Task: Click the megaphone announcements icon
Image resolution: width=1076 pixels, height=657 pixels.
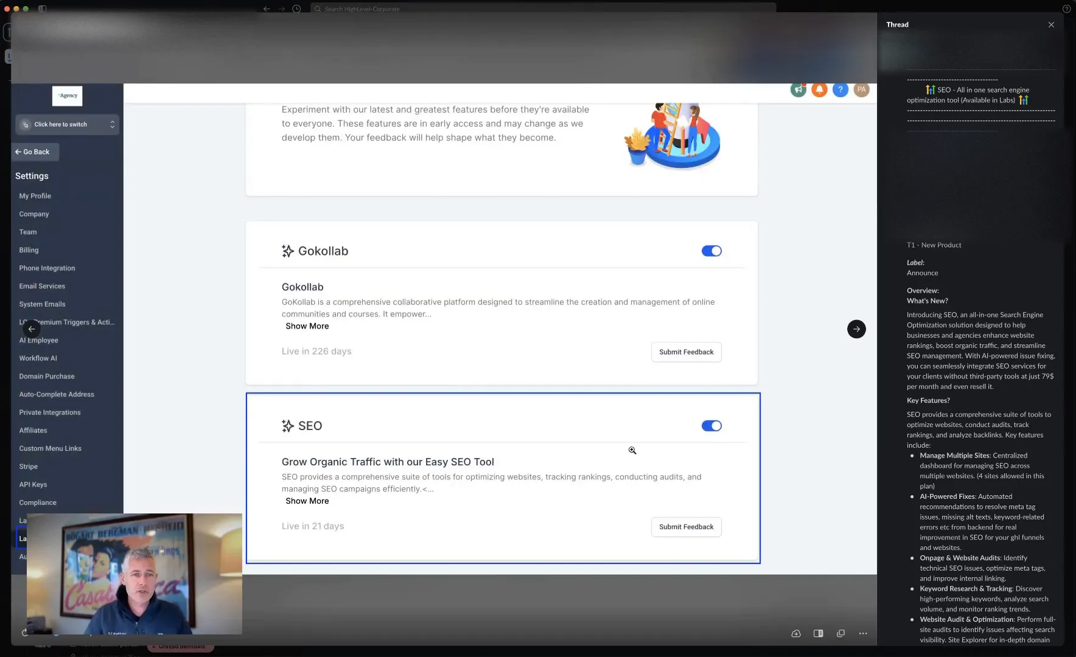Action: pos(798,89)
